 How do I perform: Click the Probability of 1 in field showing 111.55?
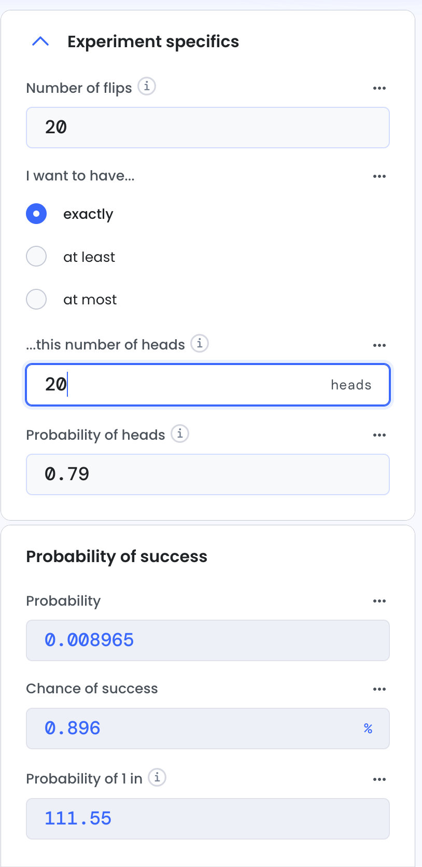tap(208, 819)
